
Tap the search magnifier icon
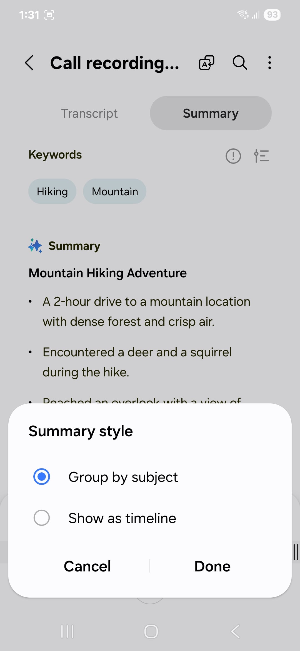[240, 63]
